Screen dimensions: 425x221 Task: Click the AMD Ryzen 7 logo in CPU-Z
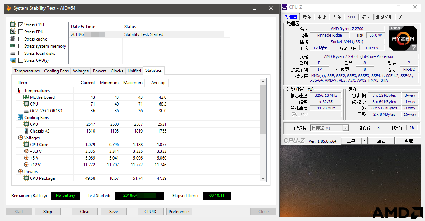coord(403,38)
